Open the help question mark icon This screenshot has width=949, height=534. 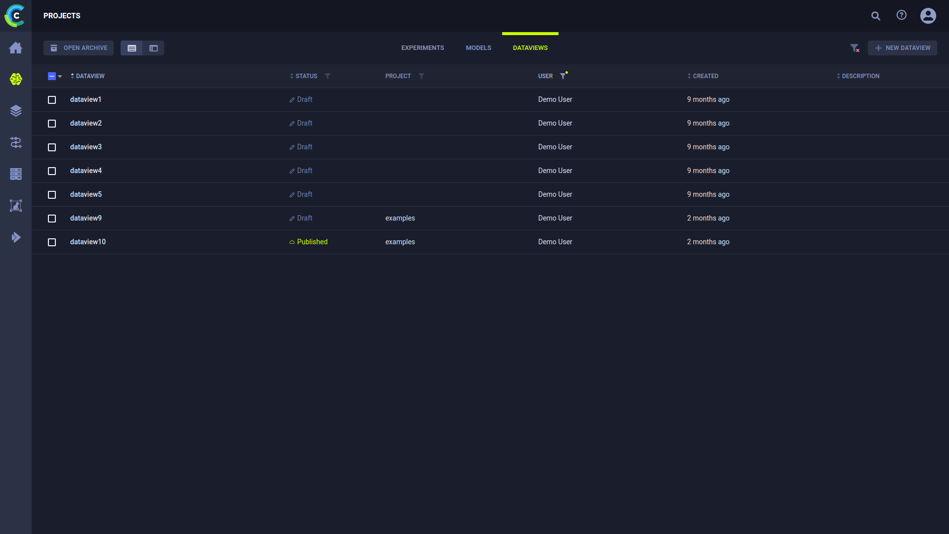tap(901, 15)
